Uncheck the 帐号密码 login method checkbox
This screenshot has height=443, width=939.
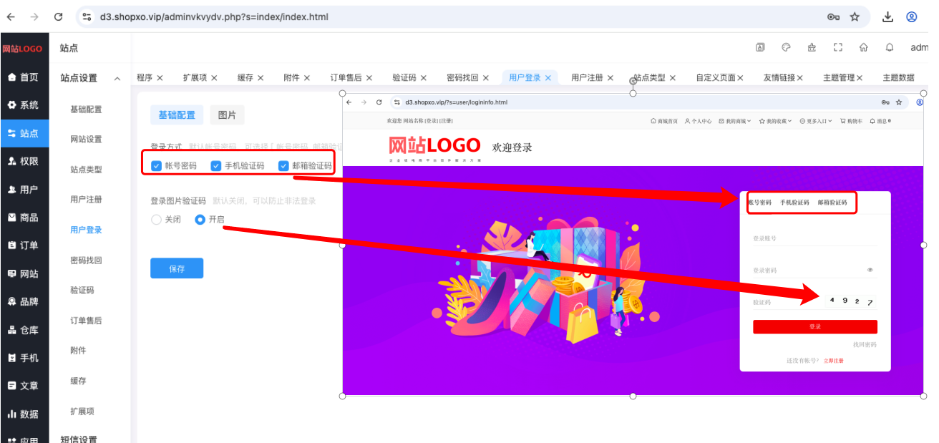[157, 166]
